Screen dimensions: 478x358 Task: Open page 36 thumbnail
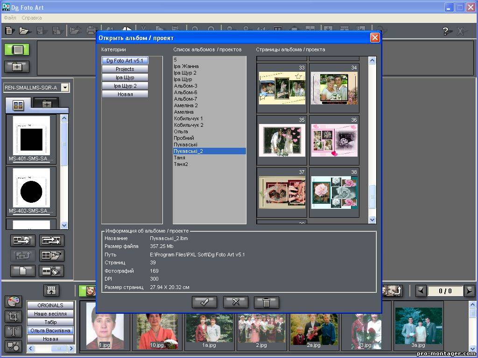(x=334, y=140)
